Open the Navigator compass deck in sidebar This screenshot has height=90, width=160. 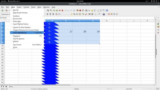pyautogui.click(x=158, y=30)
